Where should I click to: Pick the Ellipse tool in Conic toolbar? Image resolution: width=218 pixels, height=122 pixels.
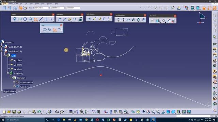pyautogui.click(x=45, y=29)
